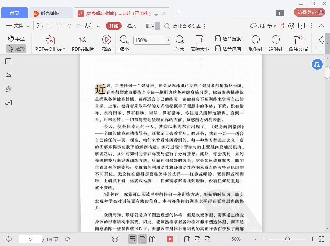Open the 150% zoom dropdown in toolbar
Screen dimensions: 330x246
[x=168, y=40]
